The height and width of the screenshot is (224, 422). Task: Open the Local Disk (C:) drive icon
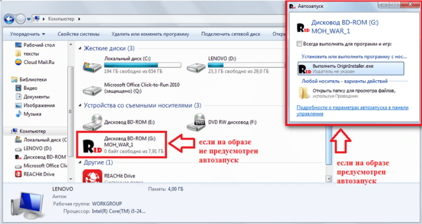coord(92,66)
